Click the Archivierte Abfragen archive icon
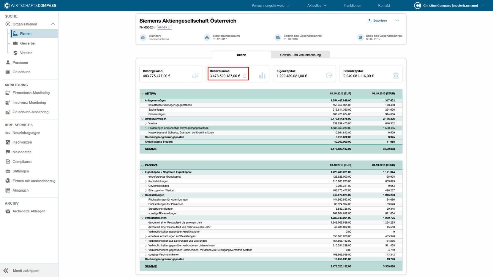The image size is (493, 277). (8, 211)
